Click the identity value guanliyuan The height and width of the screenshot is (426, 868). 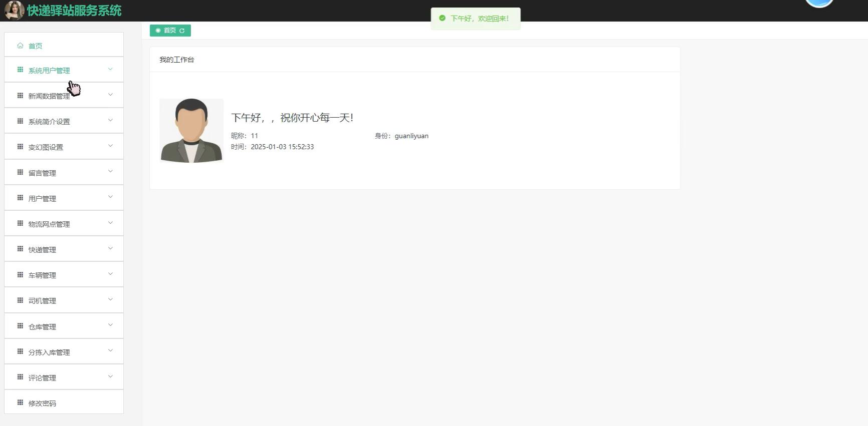[411, 136]
